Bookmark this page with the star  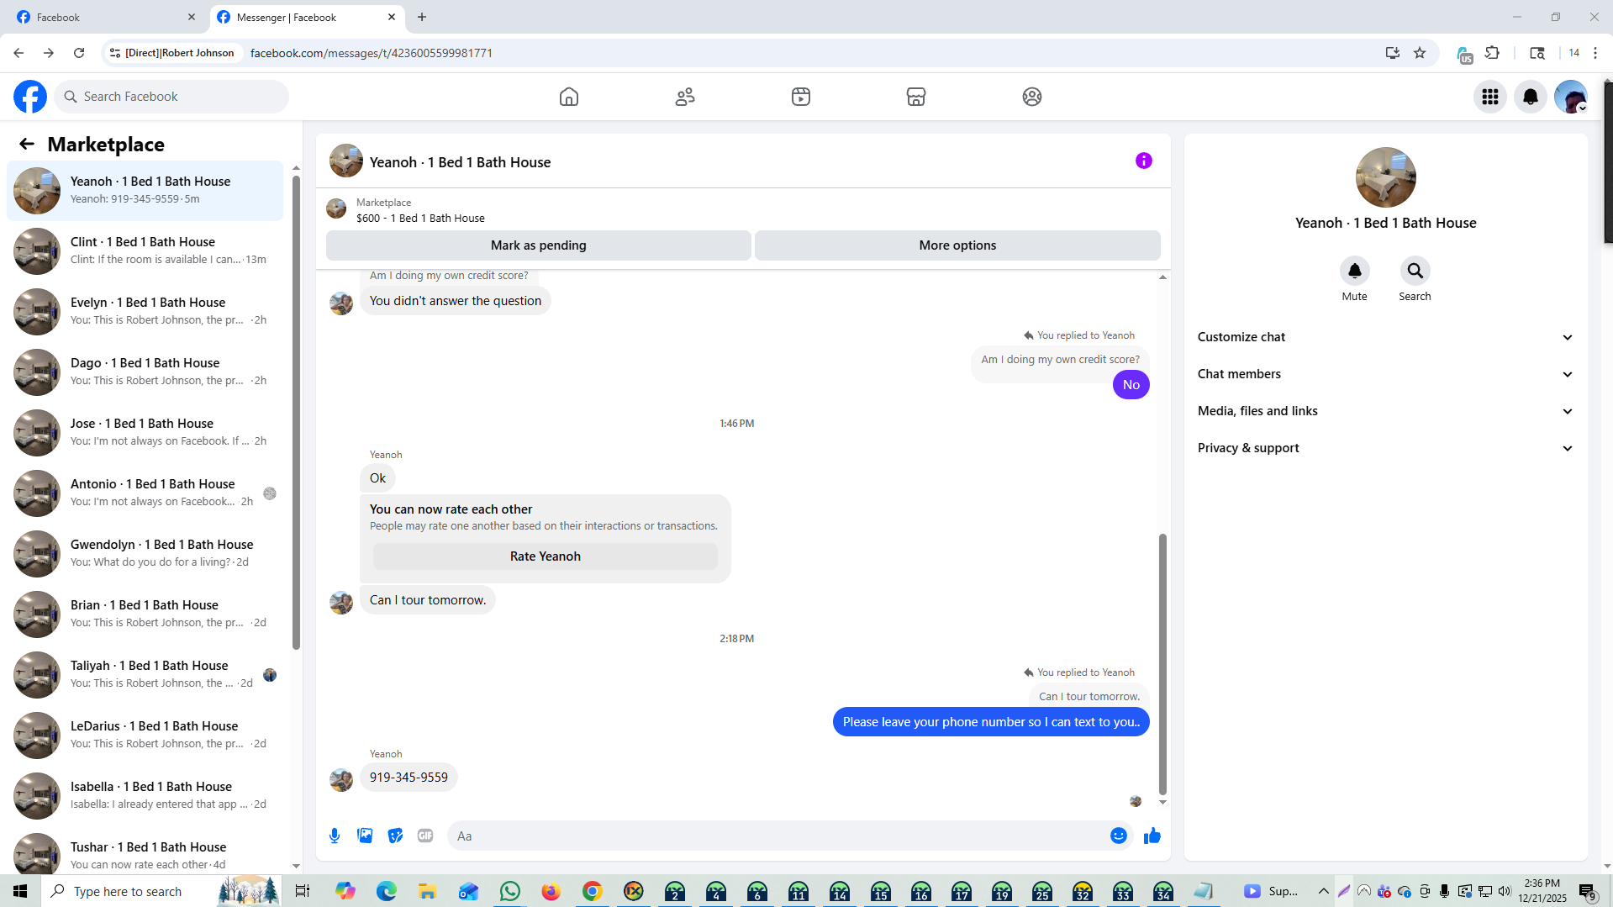tap(1420, 53)
